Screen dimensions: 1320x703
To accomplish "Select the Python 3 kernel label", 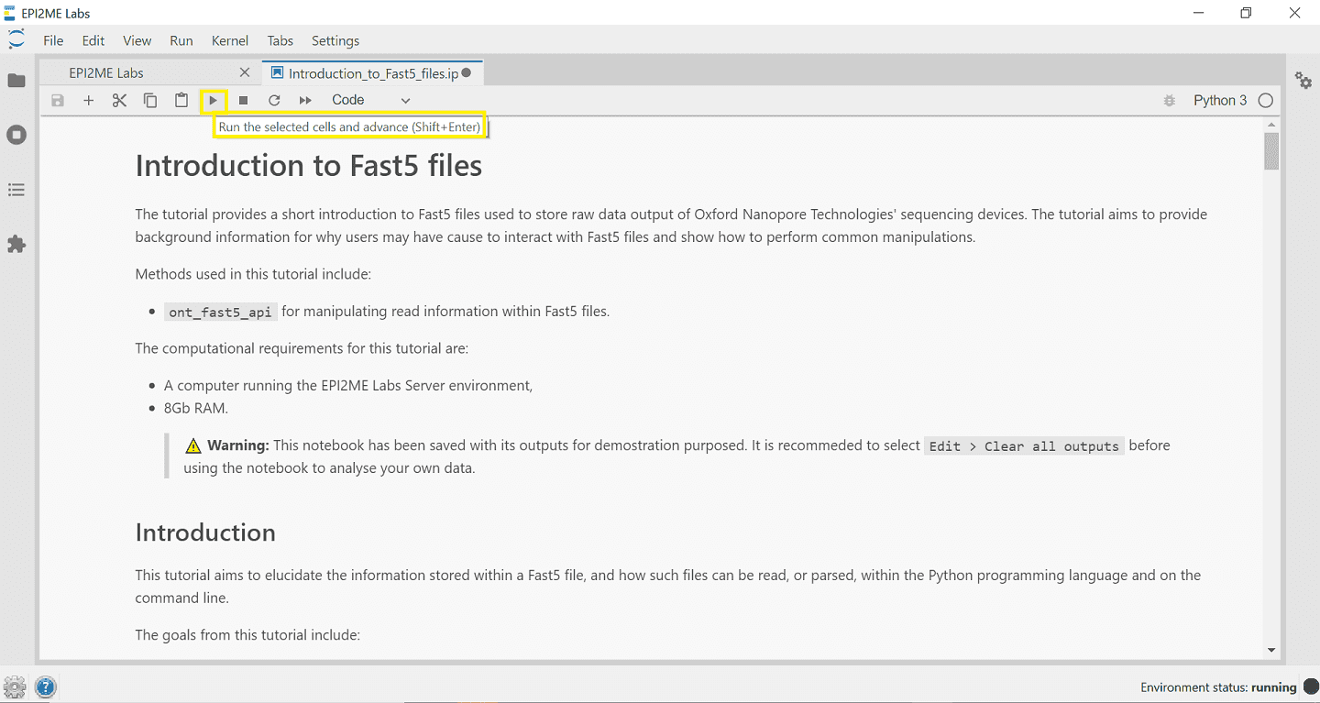I will pos(1220,100).
